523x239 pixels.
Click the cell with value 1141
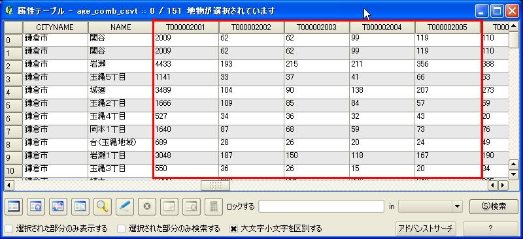pos(186,79)
